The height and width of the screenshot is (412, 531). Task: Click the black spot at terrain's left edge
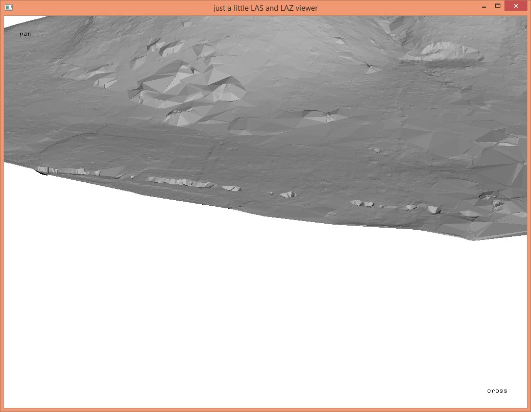(42, 173)
